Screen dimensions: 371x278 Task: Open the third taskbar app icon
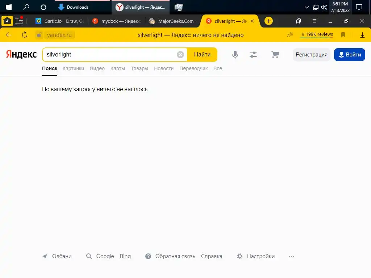[x=179, y=7]
